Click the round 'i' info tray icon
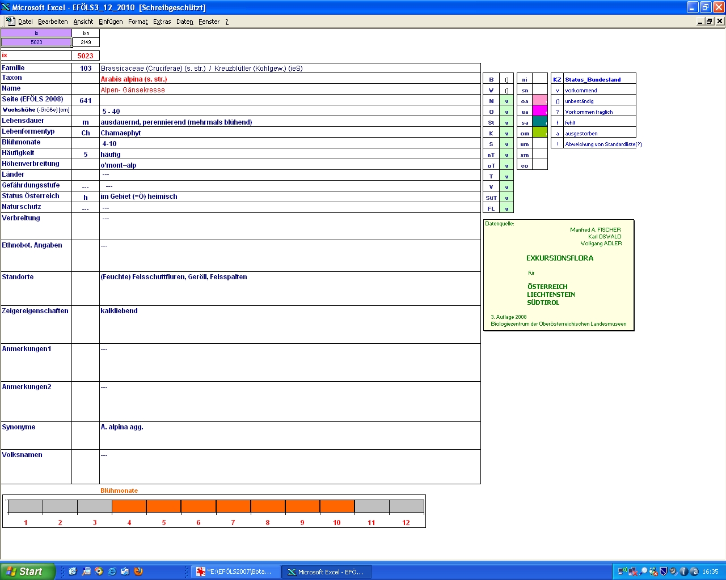The width and height of the screenshot is (726, 580). point(683,572)
